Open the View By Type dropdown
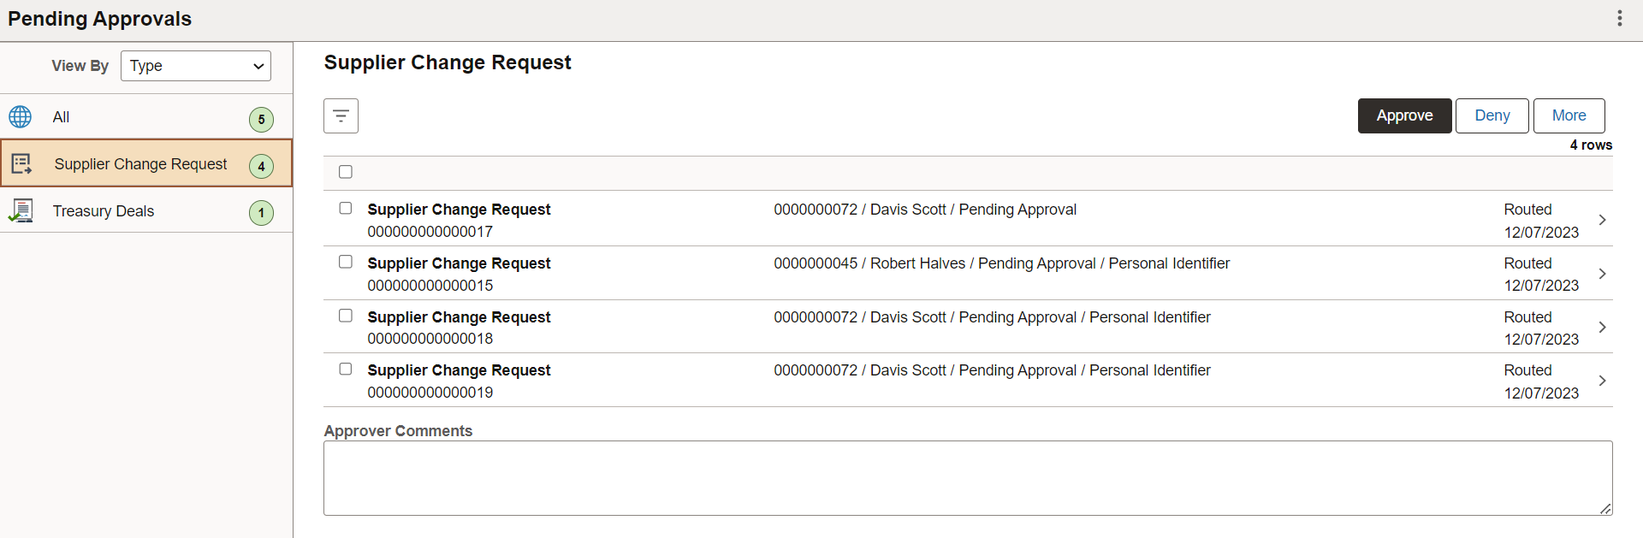Viewport: 1643px width, 538px height. 195,65
